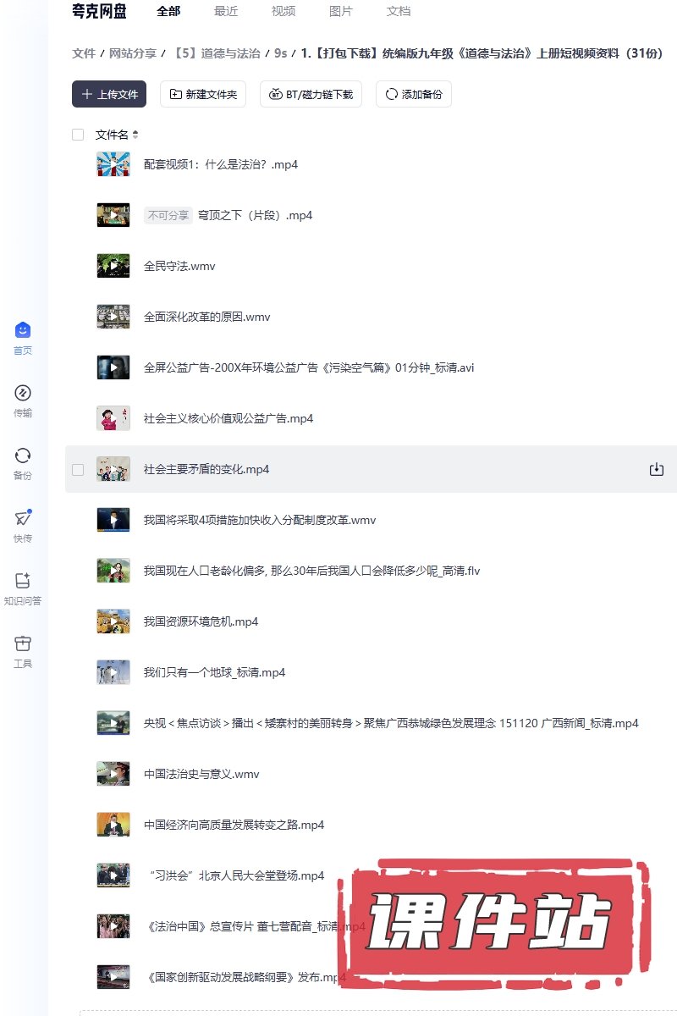
Task: Go to 网站分享 in the breadcrumb
Action: point(133,53)
